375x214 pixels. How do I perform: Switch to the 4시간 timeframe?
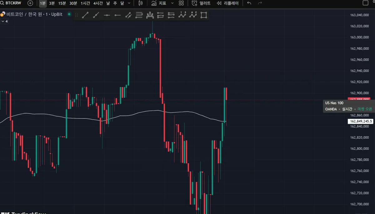tap(98, 3)
